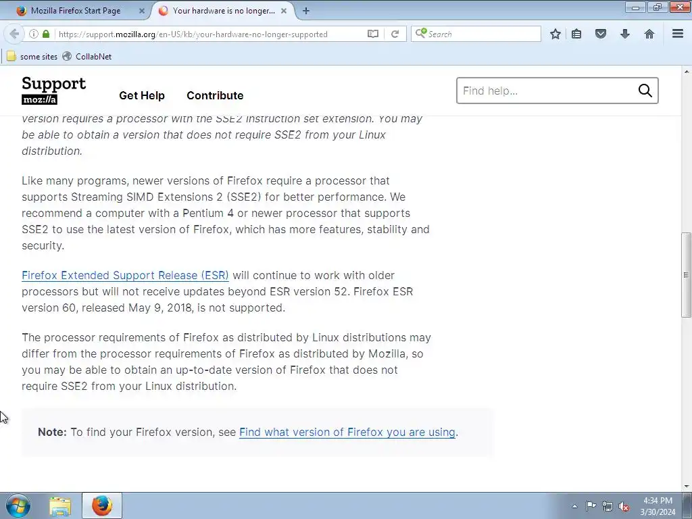The image size is (692, 519).
Task: Open Windows Explorer from taskbar
Action: click(60, 505)
